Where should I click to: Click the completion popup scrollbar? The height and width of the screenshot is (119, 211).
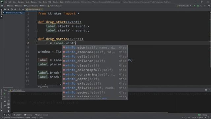pos(128,51)
